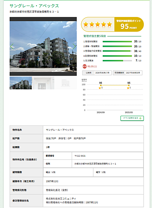
Task: Click the red stamp icon beside R6.09.11
Action: pyautogui.click(x=84, y=66)
